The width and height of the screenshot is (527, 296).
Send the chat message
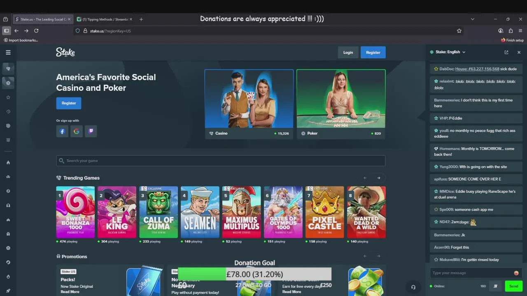513,286
